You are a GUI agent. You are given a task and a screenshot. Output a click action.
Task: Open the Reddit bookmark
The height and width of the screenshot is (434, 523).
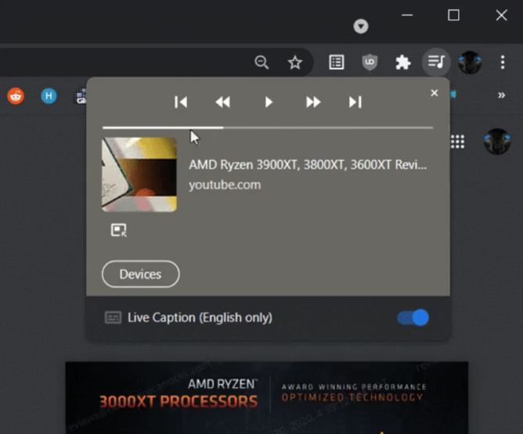tap(16, 96)
